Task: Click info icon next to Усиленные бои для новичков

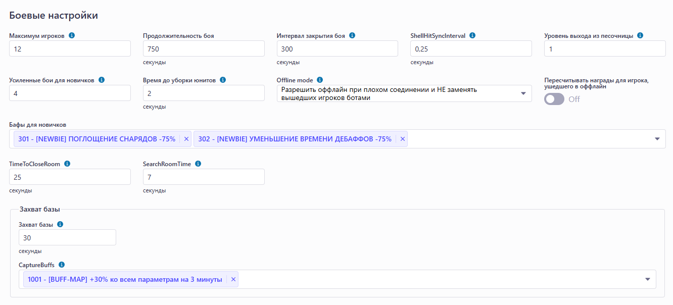Action: click(x=102, y=80)
